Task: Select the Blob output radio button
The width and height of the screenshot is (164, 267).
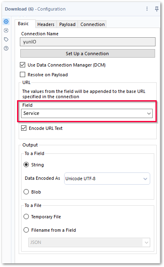Action: [x=26, y=192]
